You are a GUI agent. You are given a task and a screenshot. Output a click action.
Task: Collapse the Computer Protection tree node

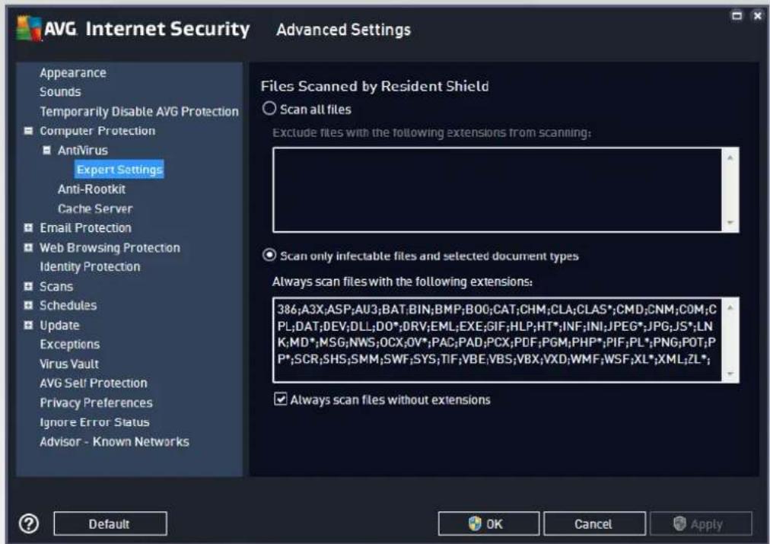28,131
